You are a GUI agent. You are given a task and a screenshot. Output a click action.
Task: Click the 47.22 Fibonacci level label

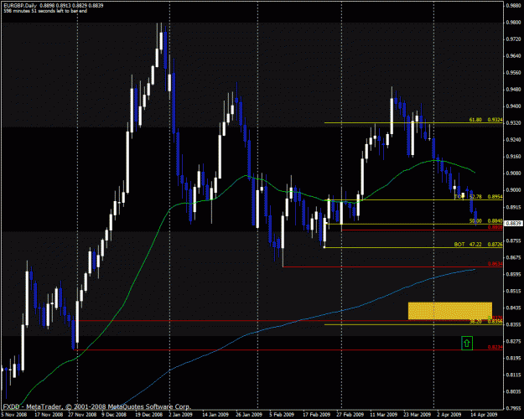(x=475, y=245)
